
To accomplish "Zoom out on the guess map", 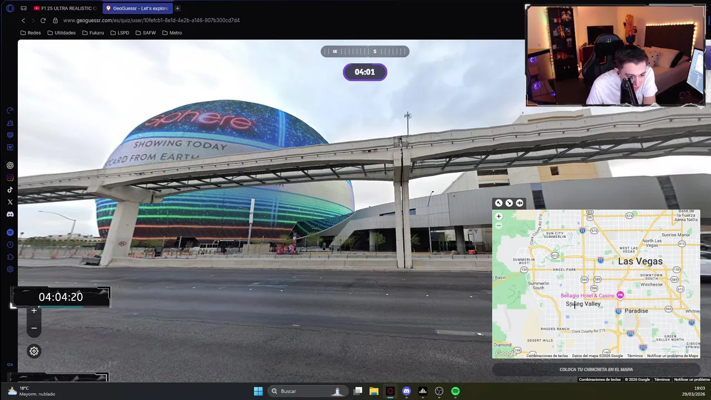I will pos(499,225).
